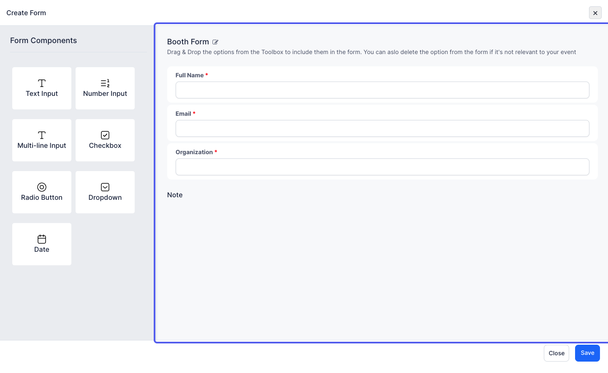This screenshot has width=608, height=373.
Task: Select the Text Input component icon
Action: coord(42,83)
